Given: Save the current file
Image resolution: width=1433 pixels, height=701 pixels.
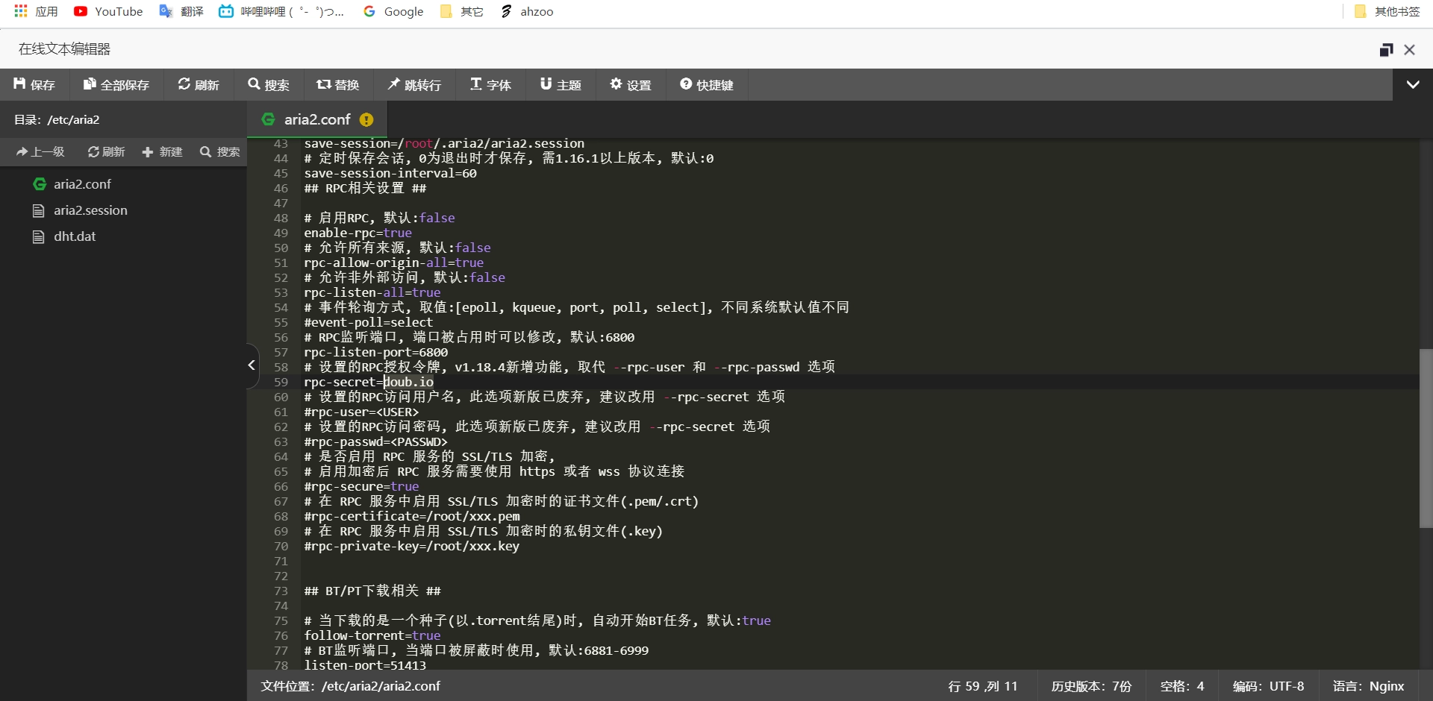Looking at the screenshot, I should pos(34,84).
